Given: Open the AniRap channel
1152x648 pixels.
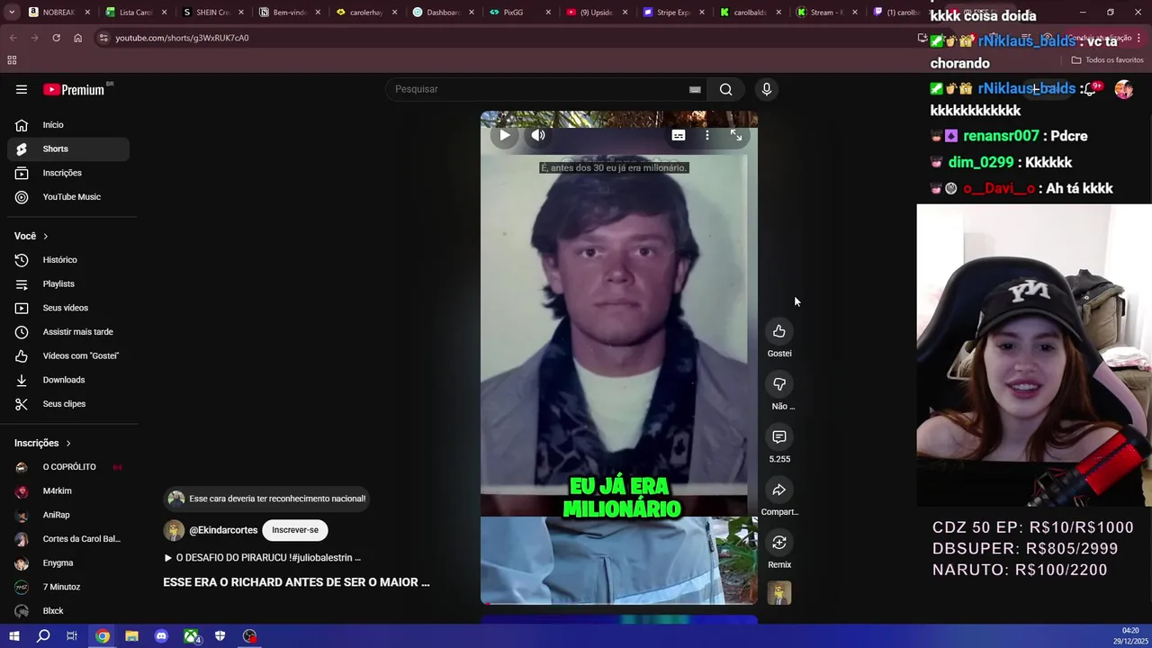Looking at the screenshot, I should (68, 515).
